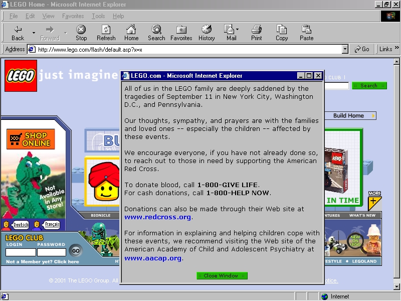
Task: Go Back in the browser toolbar
Action: tap(18, 33)
